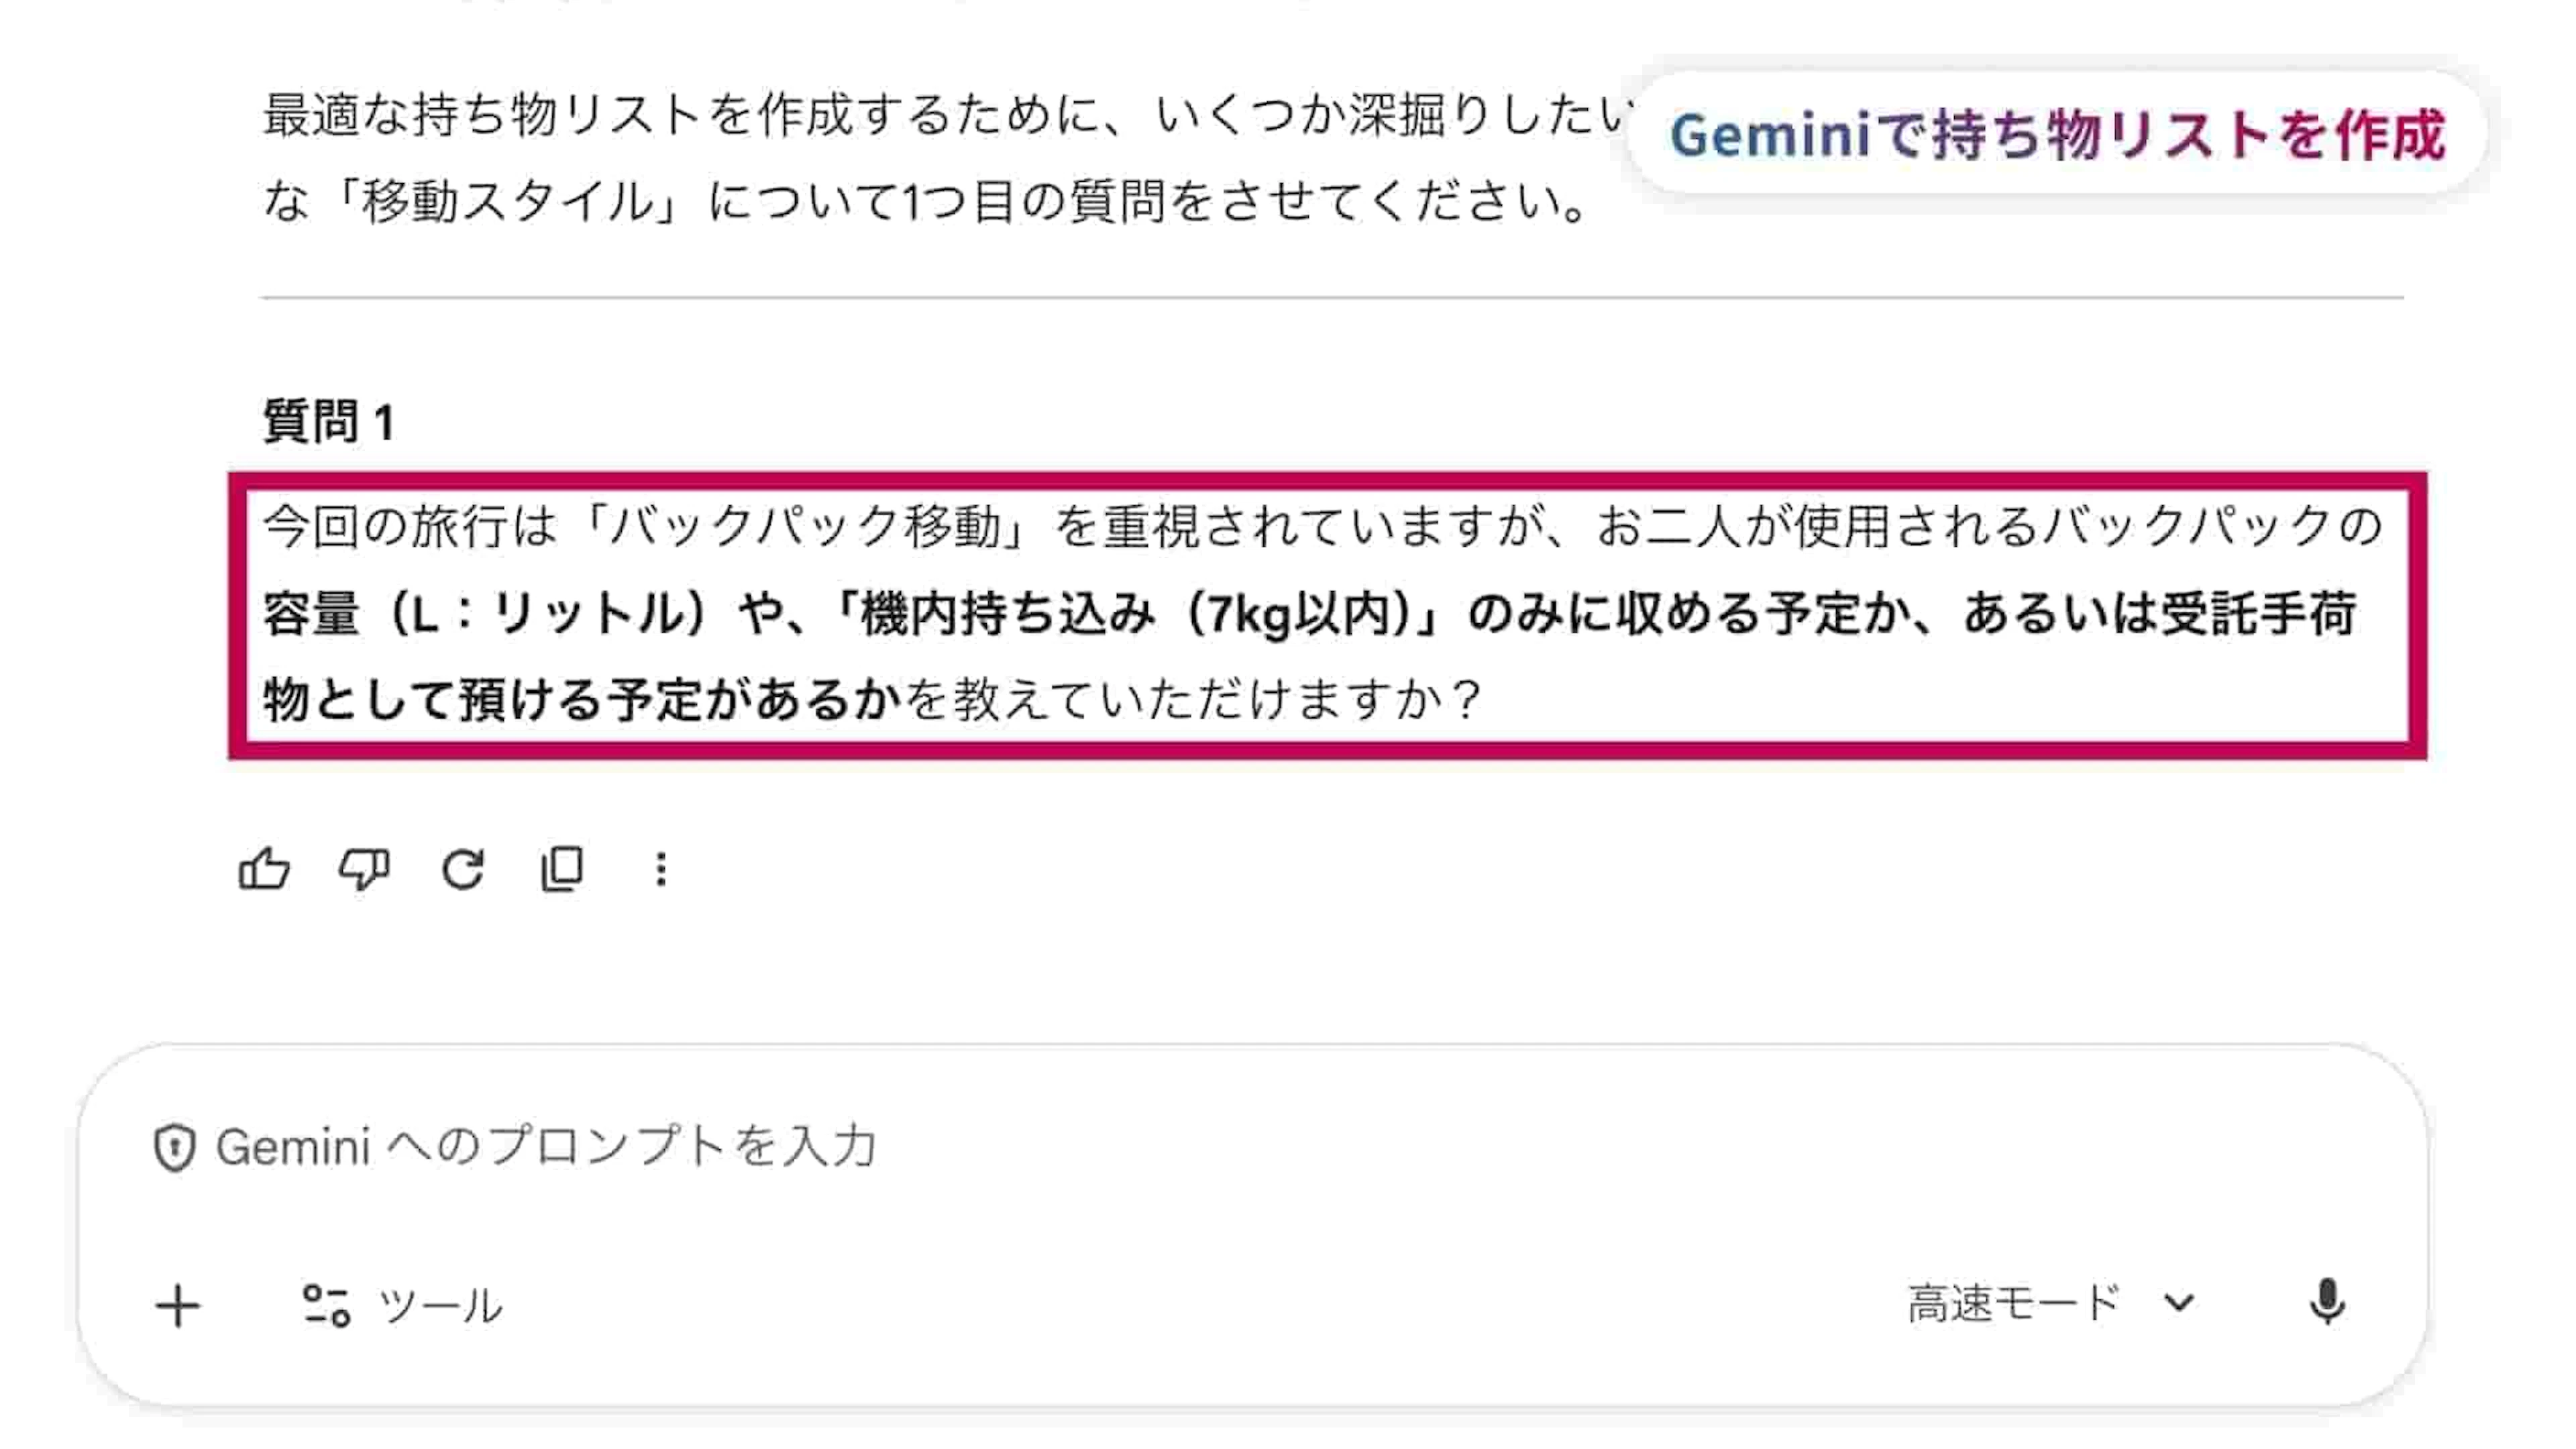Click the thumbs up icon
This screenshot has height=1449, width=2576.
[x=264, y=869]
